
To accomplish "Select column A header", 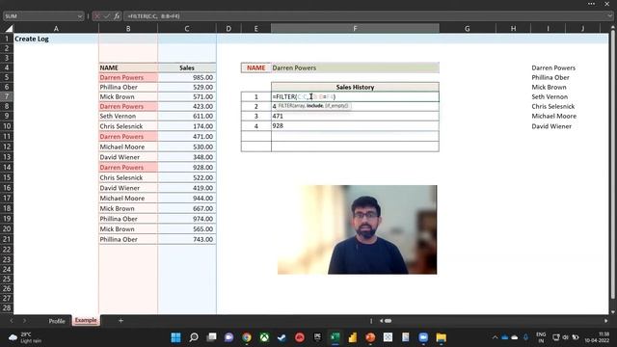I will tap(56, 28).
